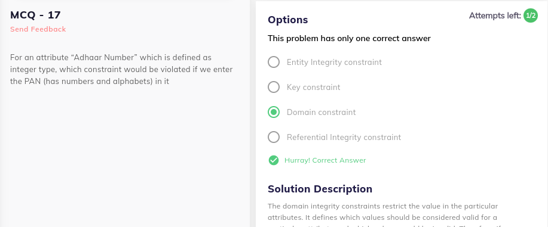Click the Key constraint option label
The width and height of the screenshot is (548, 227).
pos(314,87)
